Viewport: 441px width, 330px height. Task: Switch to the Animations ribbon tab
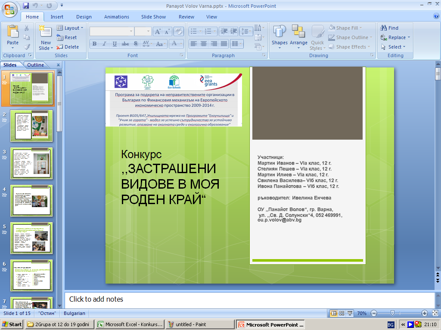pos(116,17)
